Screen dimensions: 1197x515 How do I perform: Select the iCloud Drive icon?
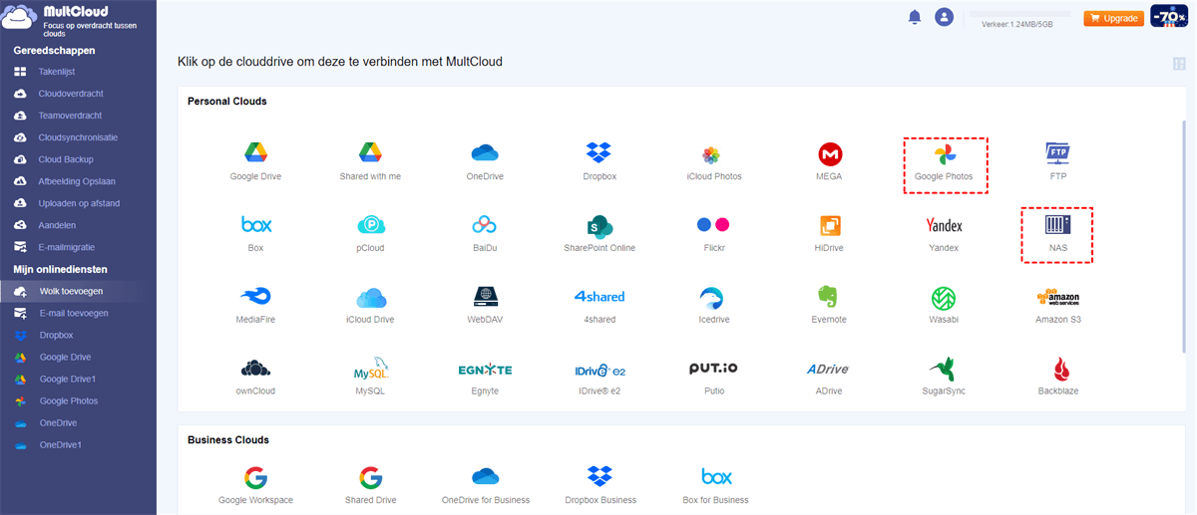point(370,297)
